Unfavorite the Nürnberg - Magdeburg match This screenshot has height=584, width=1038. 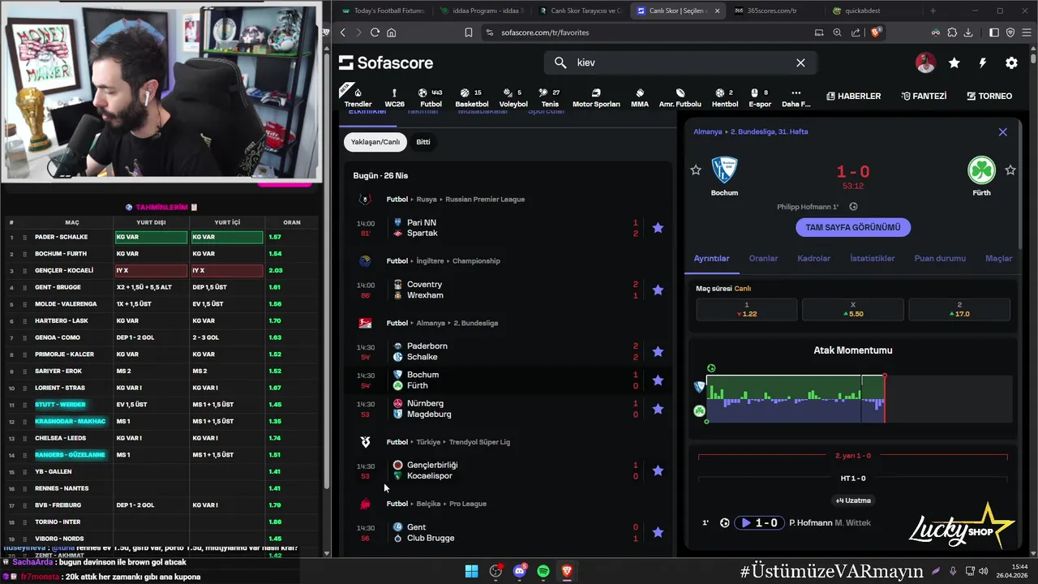point(658,409)
